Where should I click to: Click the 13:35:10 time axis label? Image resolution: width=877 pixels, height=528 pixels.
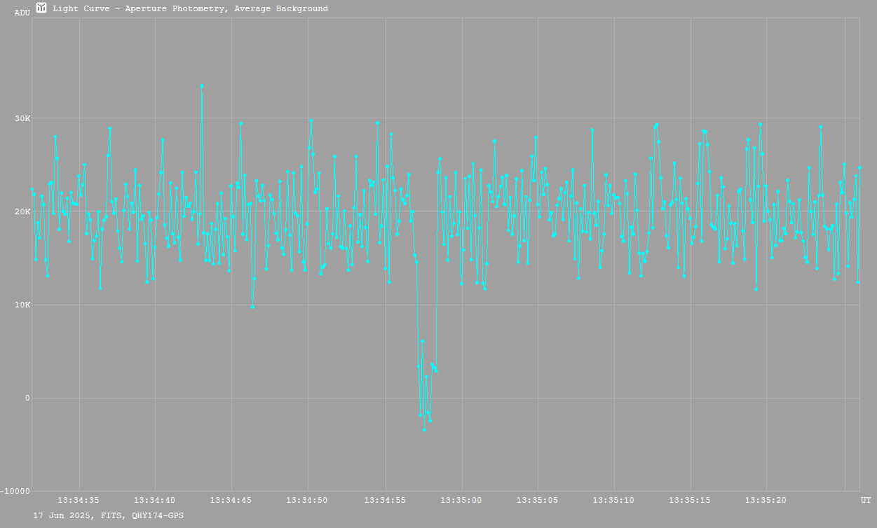click(614, 500)
